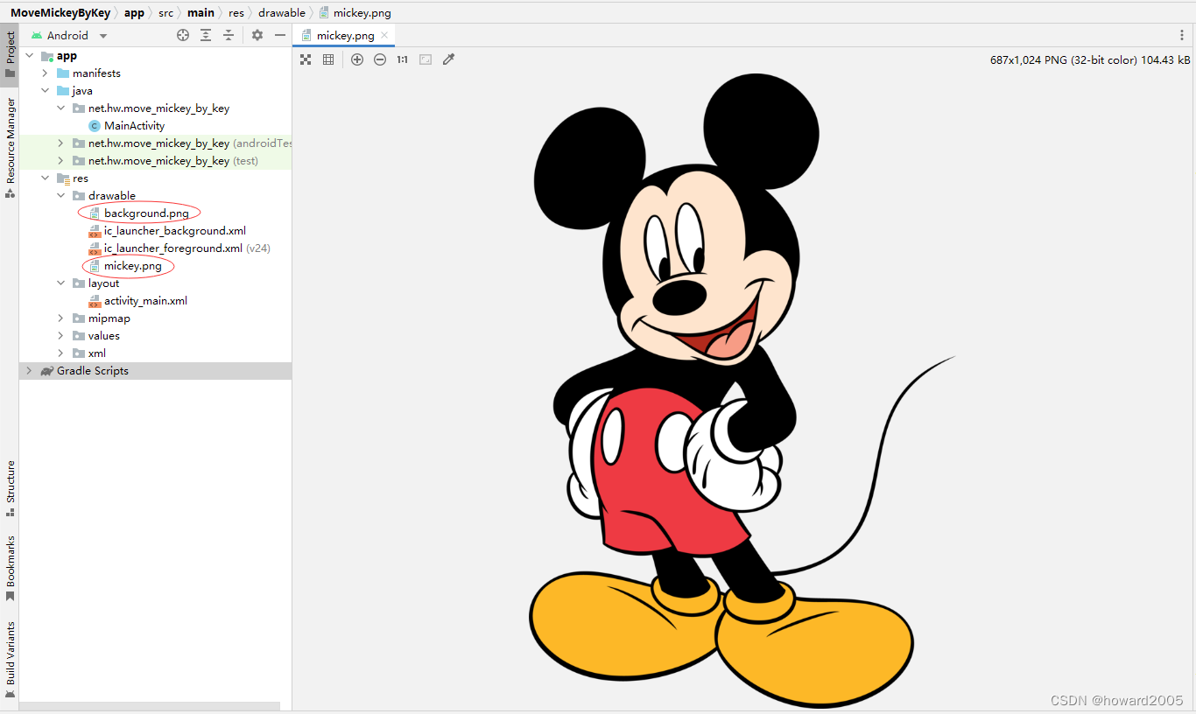Click the res breadcrumb
This screenshot has width=1196, height=714.
[236, 12]
